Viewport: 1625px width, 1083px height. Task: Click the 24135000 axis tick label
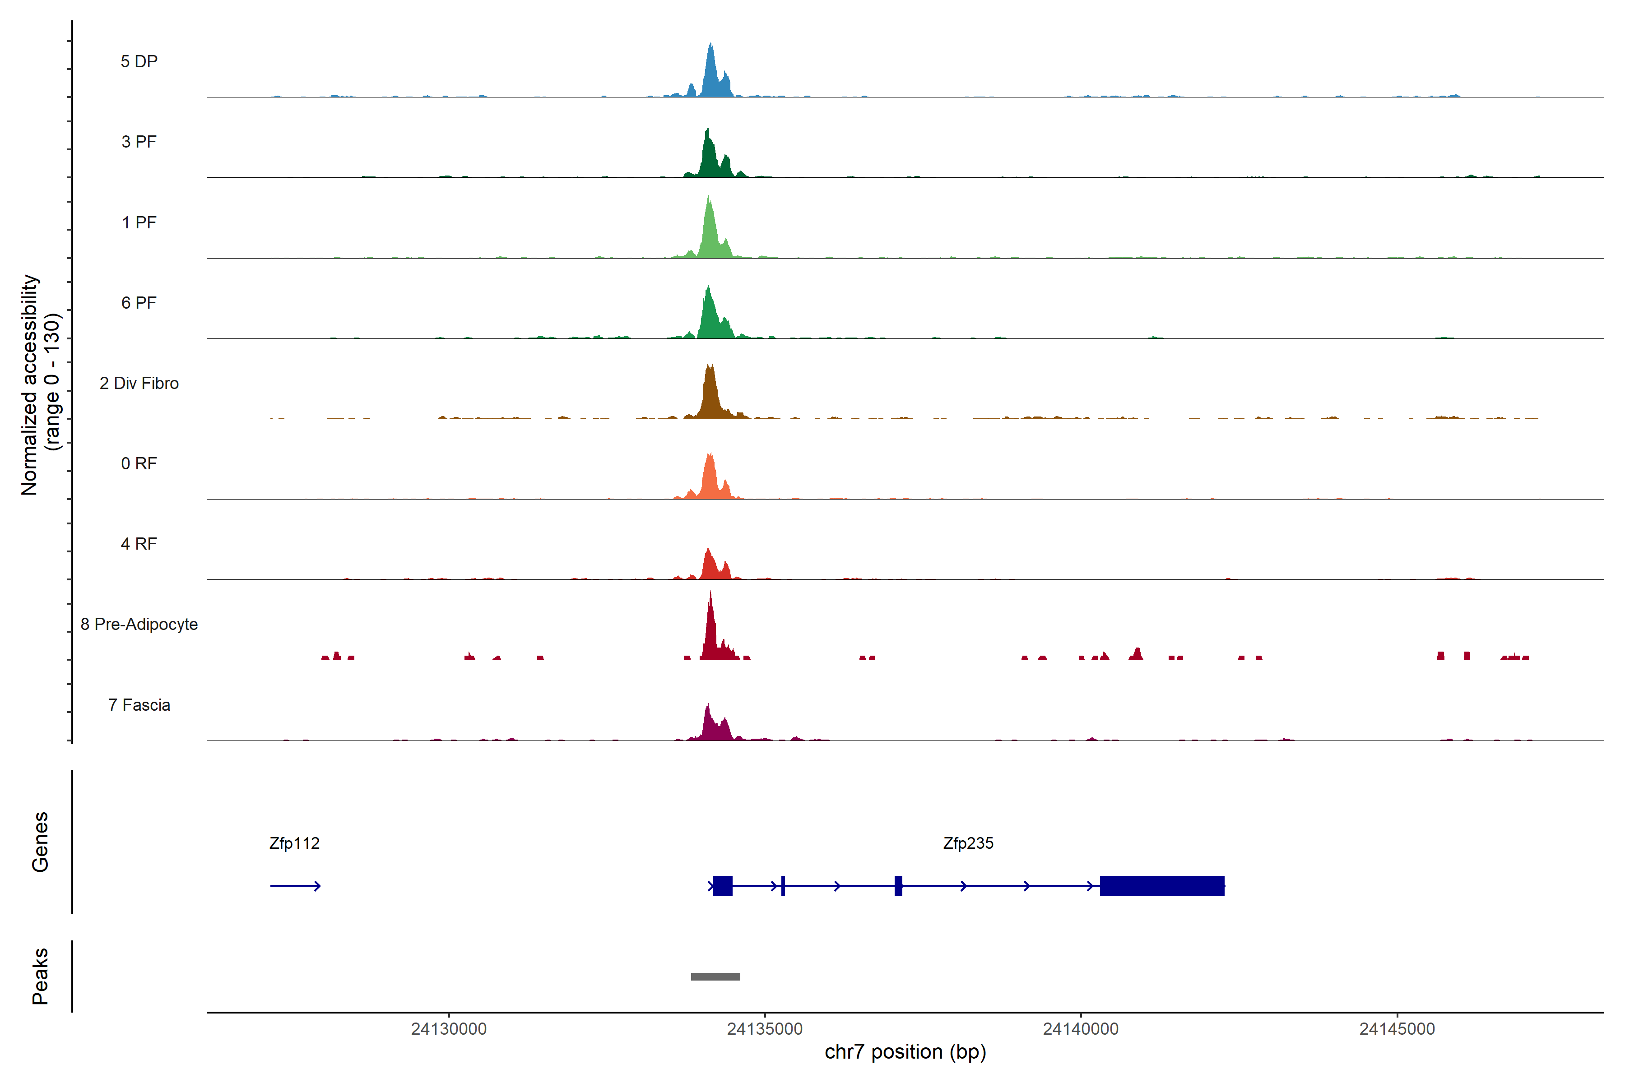pos(765,1029)
